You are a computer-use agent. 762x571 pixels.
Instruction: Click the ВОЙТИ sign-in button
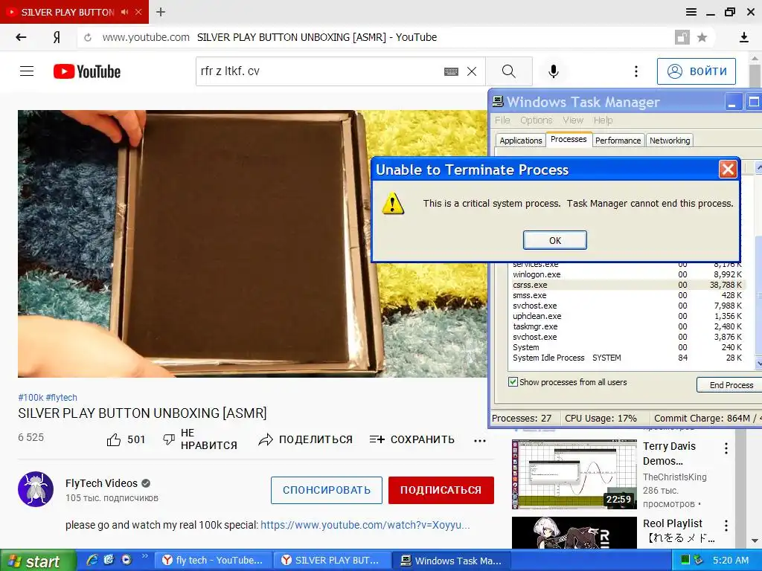(x=697, y=71)
